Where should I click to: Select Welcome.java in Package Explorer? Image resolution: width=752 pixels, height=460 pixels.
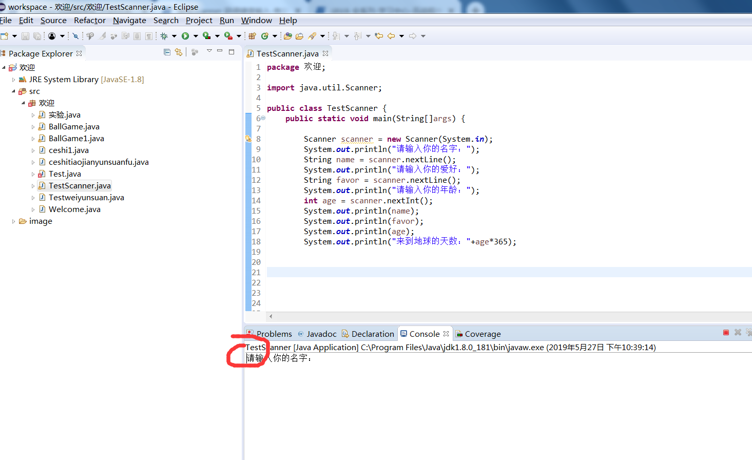point(74,209)
